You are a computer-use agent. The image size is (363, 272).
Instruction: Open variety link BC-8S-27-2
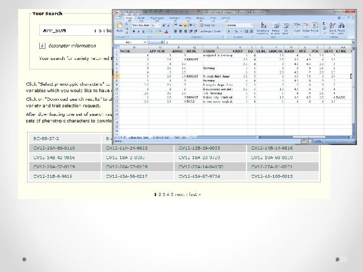click(46, 139)
